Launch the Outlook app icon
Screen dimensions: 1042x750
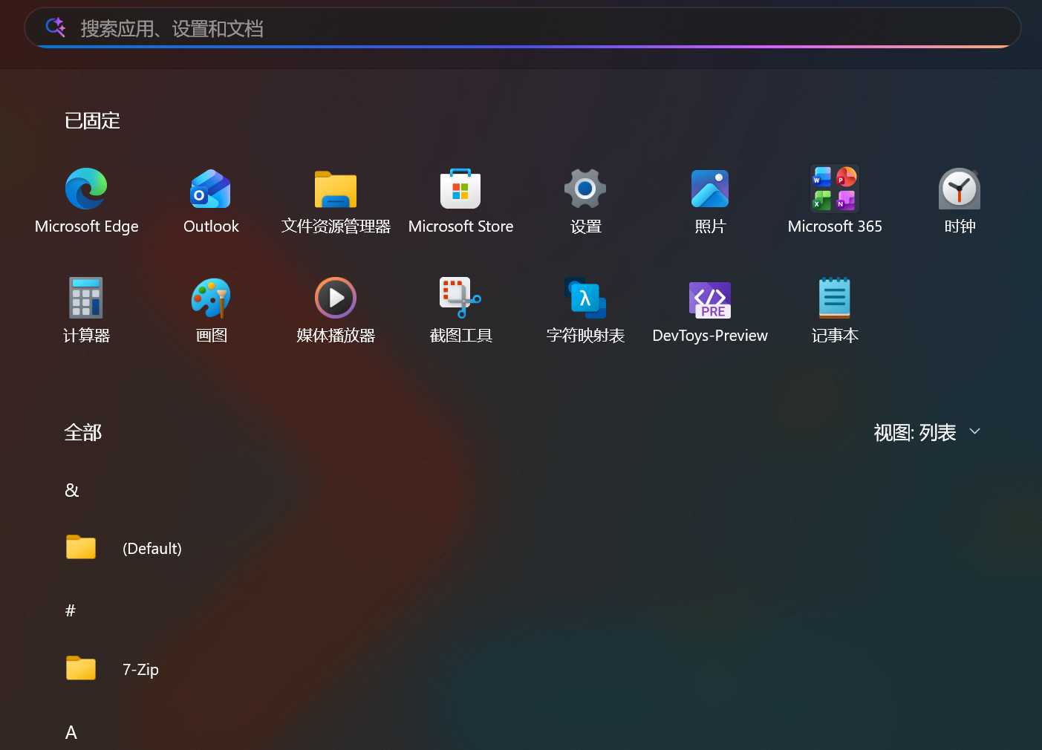(211, 189)
